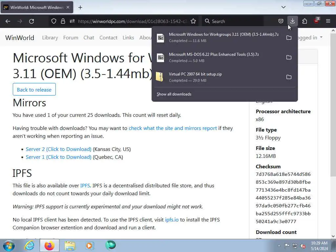
Task: Click the network tray icon
Action: (x=295, y=246)
